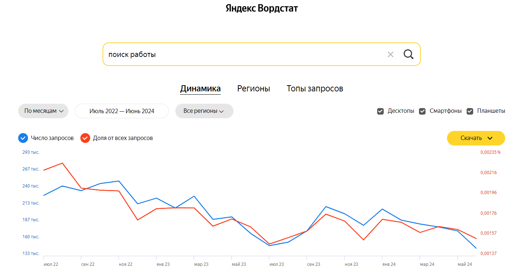Click the сен 22 axis label
Viewport: 531px width, 276px height.
click(88, 264)
